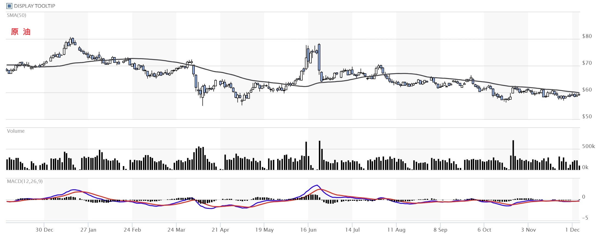Select the 3 Nov date marker
Image resolution: width=602 pixels, height=236 pixels.
pos(528,230)
